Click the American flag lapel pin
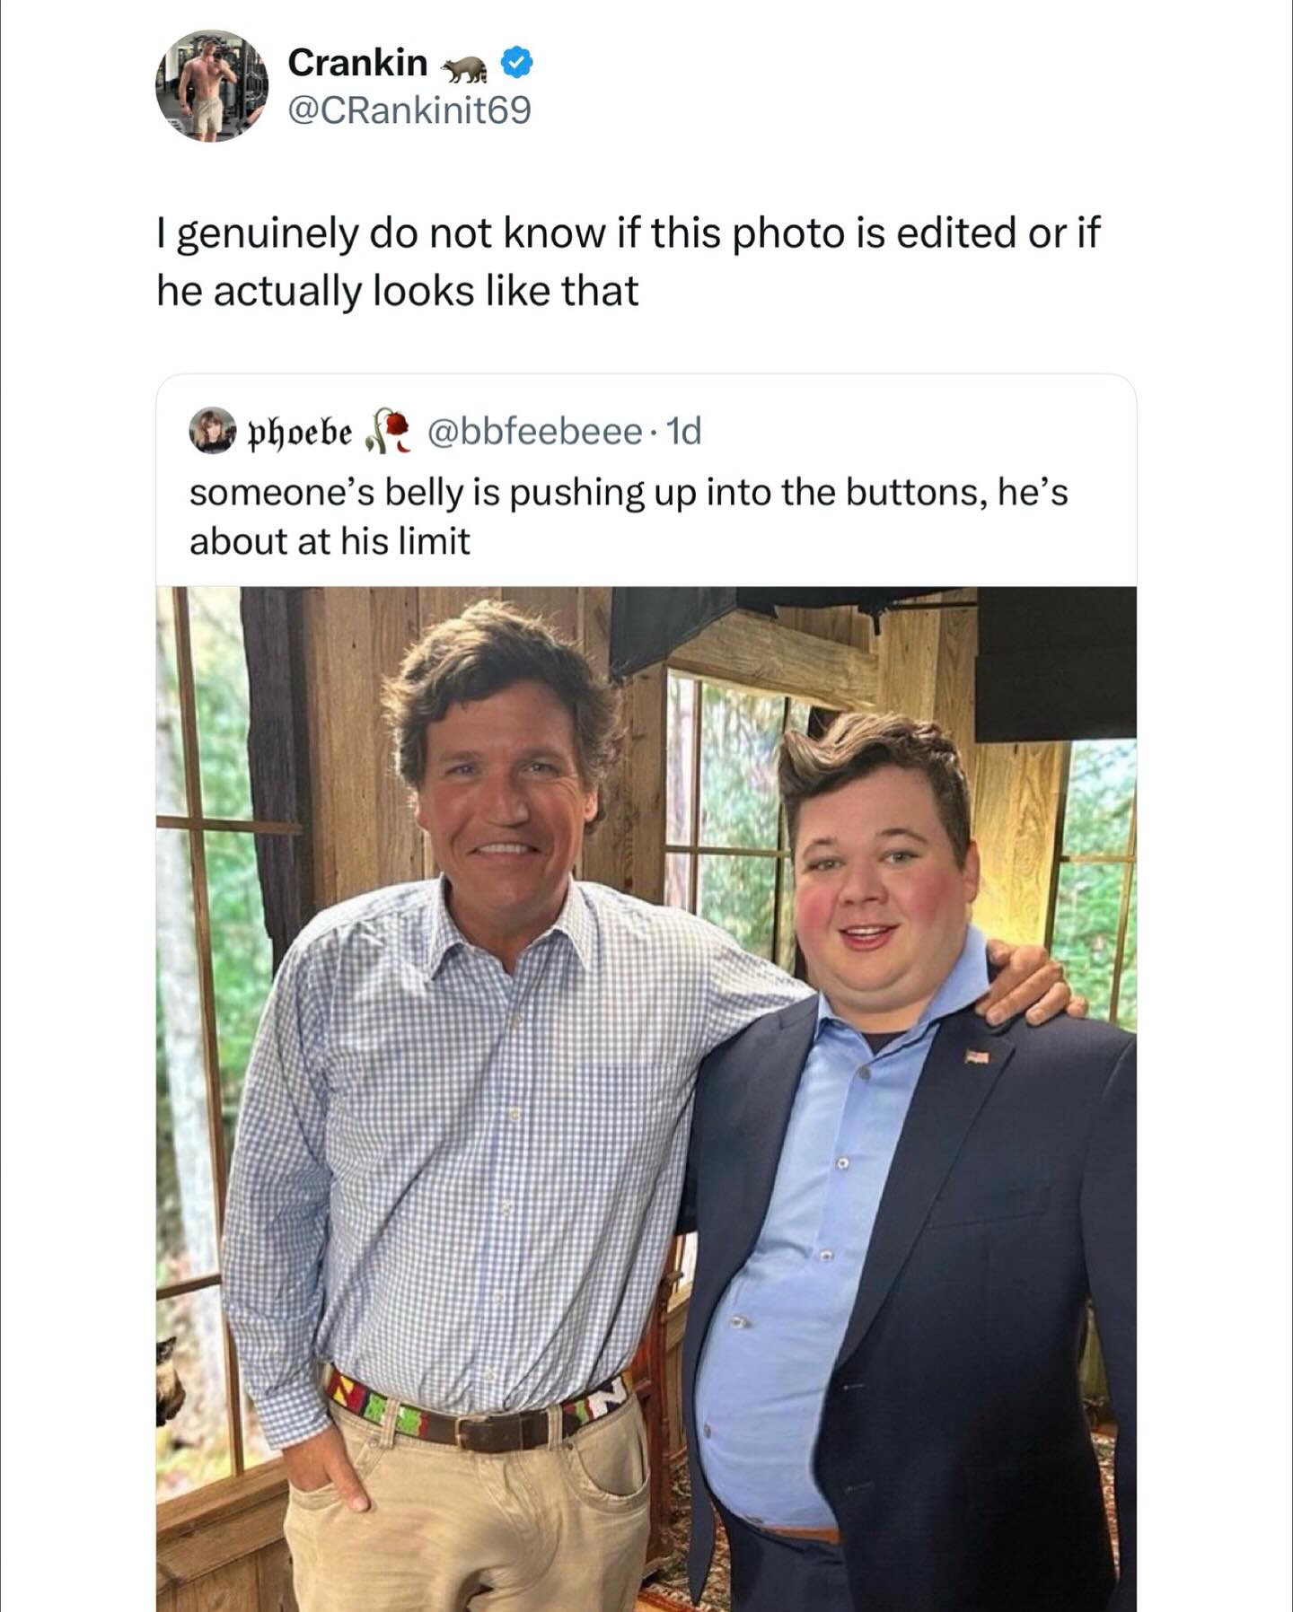 [x=977, y=1058]
